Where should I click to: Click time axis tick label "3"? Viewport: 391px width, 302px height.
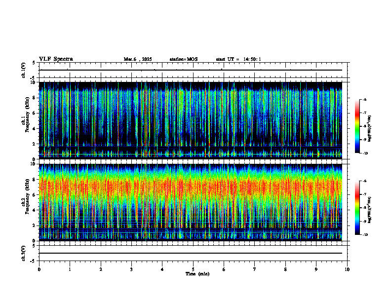point(131,269)
